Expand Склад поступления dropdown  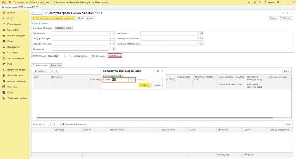tap(110, 44)
